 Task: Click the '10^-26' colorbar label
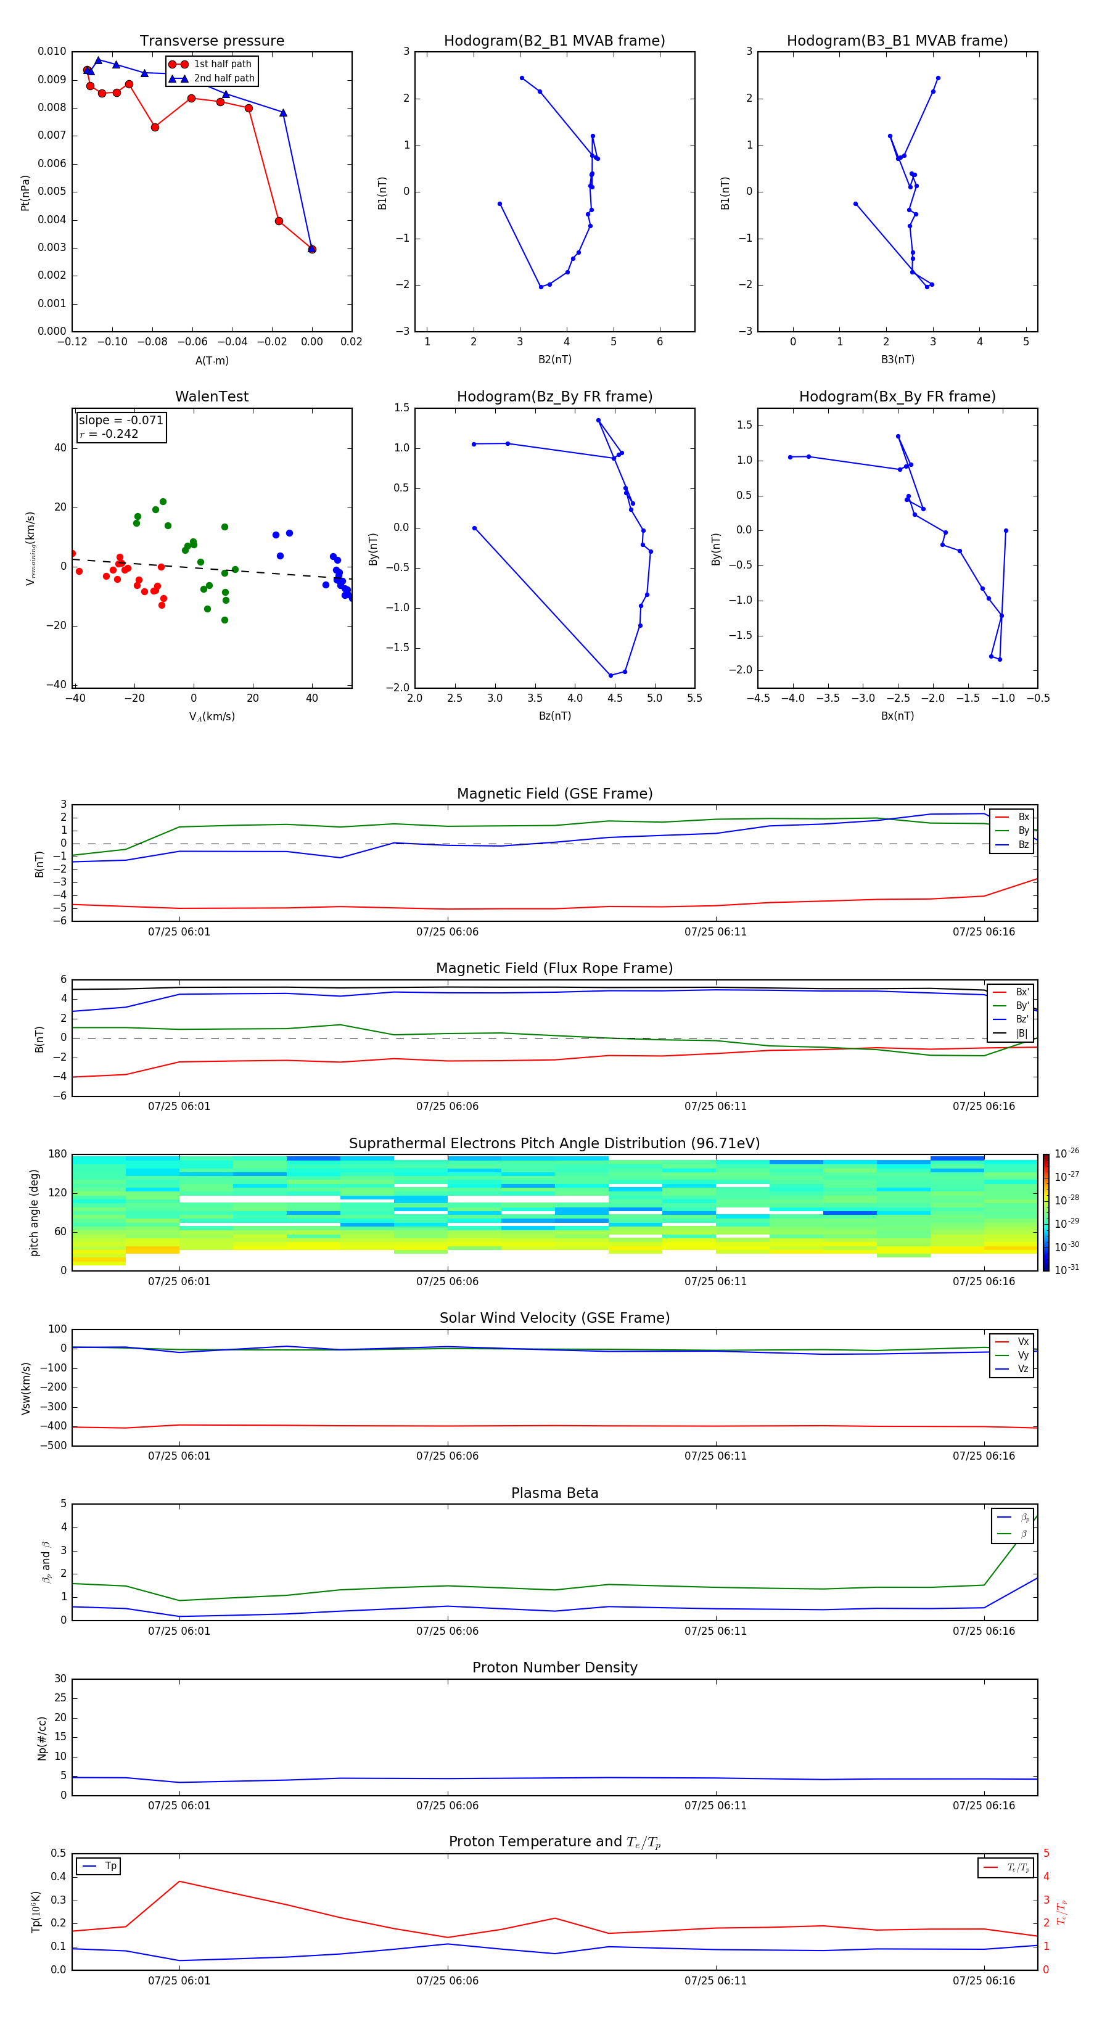pos(1067,1153)
